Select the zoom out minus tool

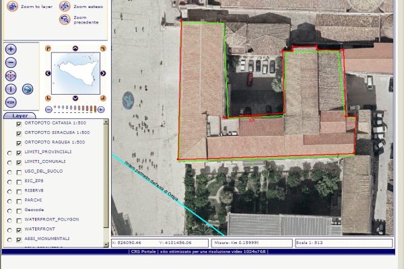[x=11, y=62]
